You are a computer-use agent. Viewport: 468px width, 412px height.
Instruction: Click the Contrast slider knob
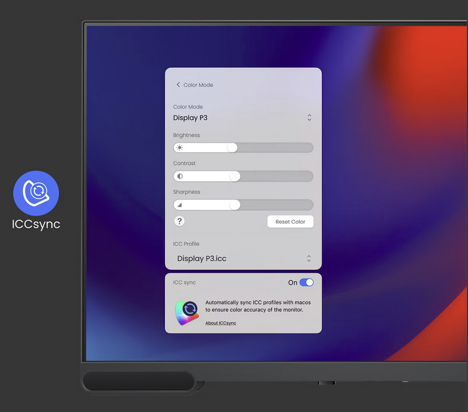click(x=234, y=176)
